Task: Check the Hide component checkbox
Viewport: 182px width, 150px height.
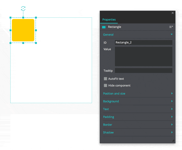Action: point(105,85)
